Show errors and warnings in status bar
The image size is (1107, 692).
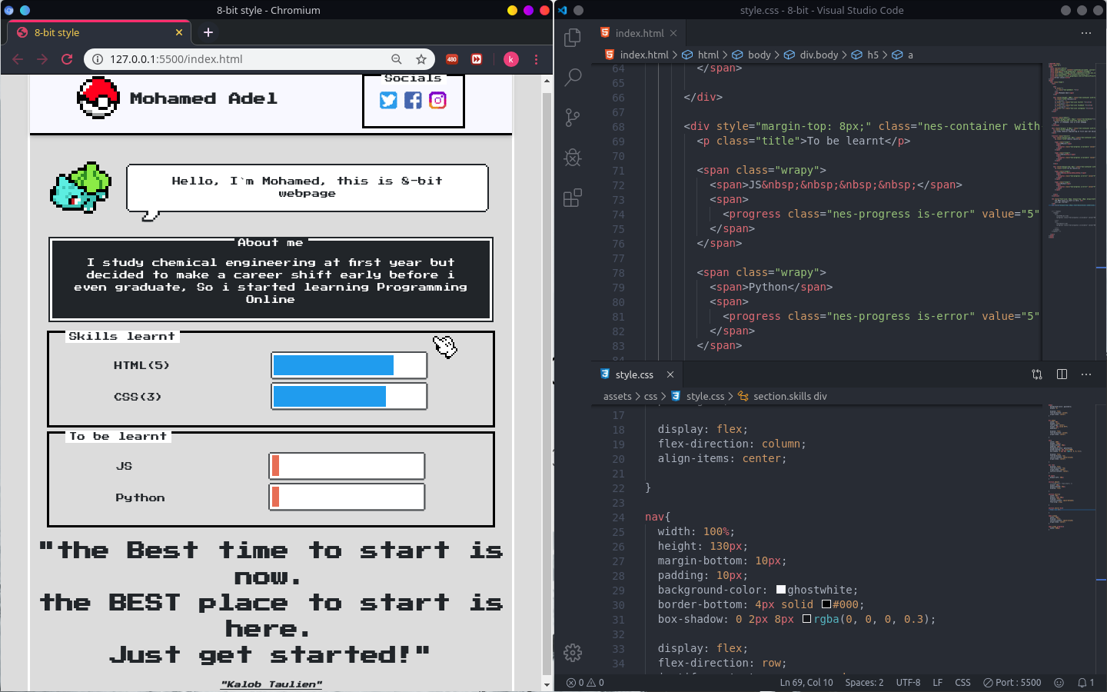pyautogui.click(x=585, y=683)
